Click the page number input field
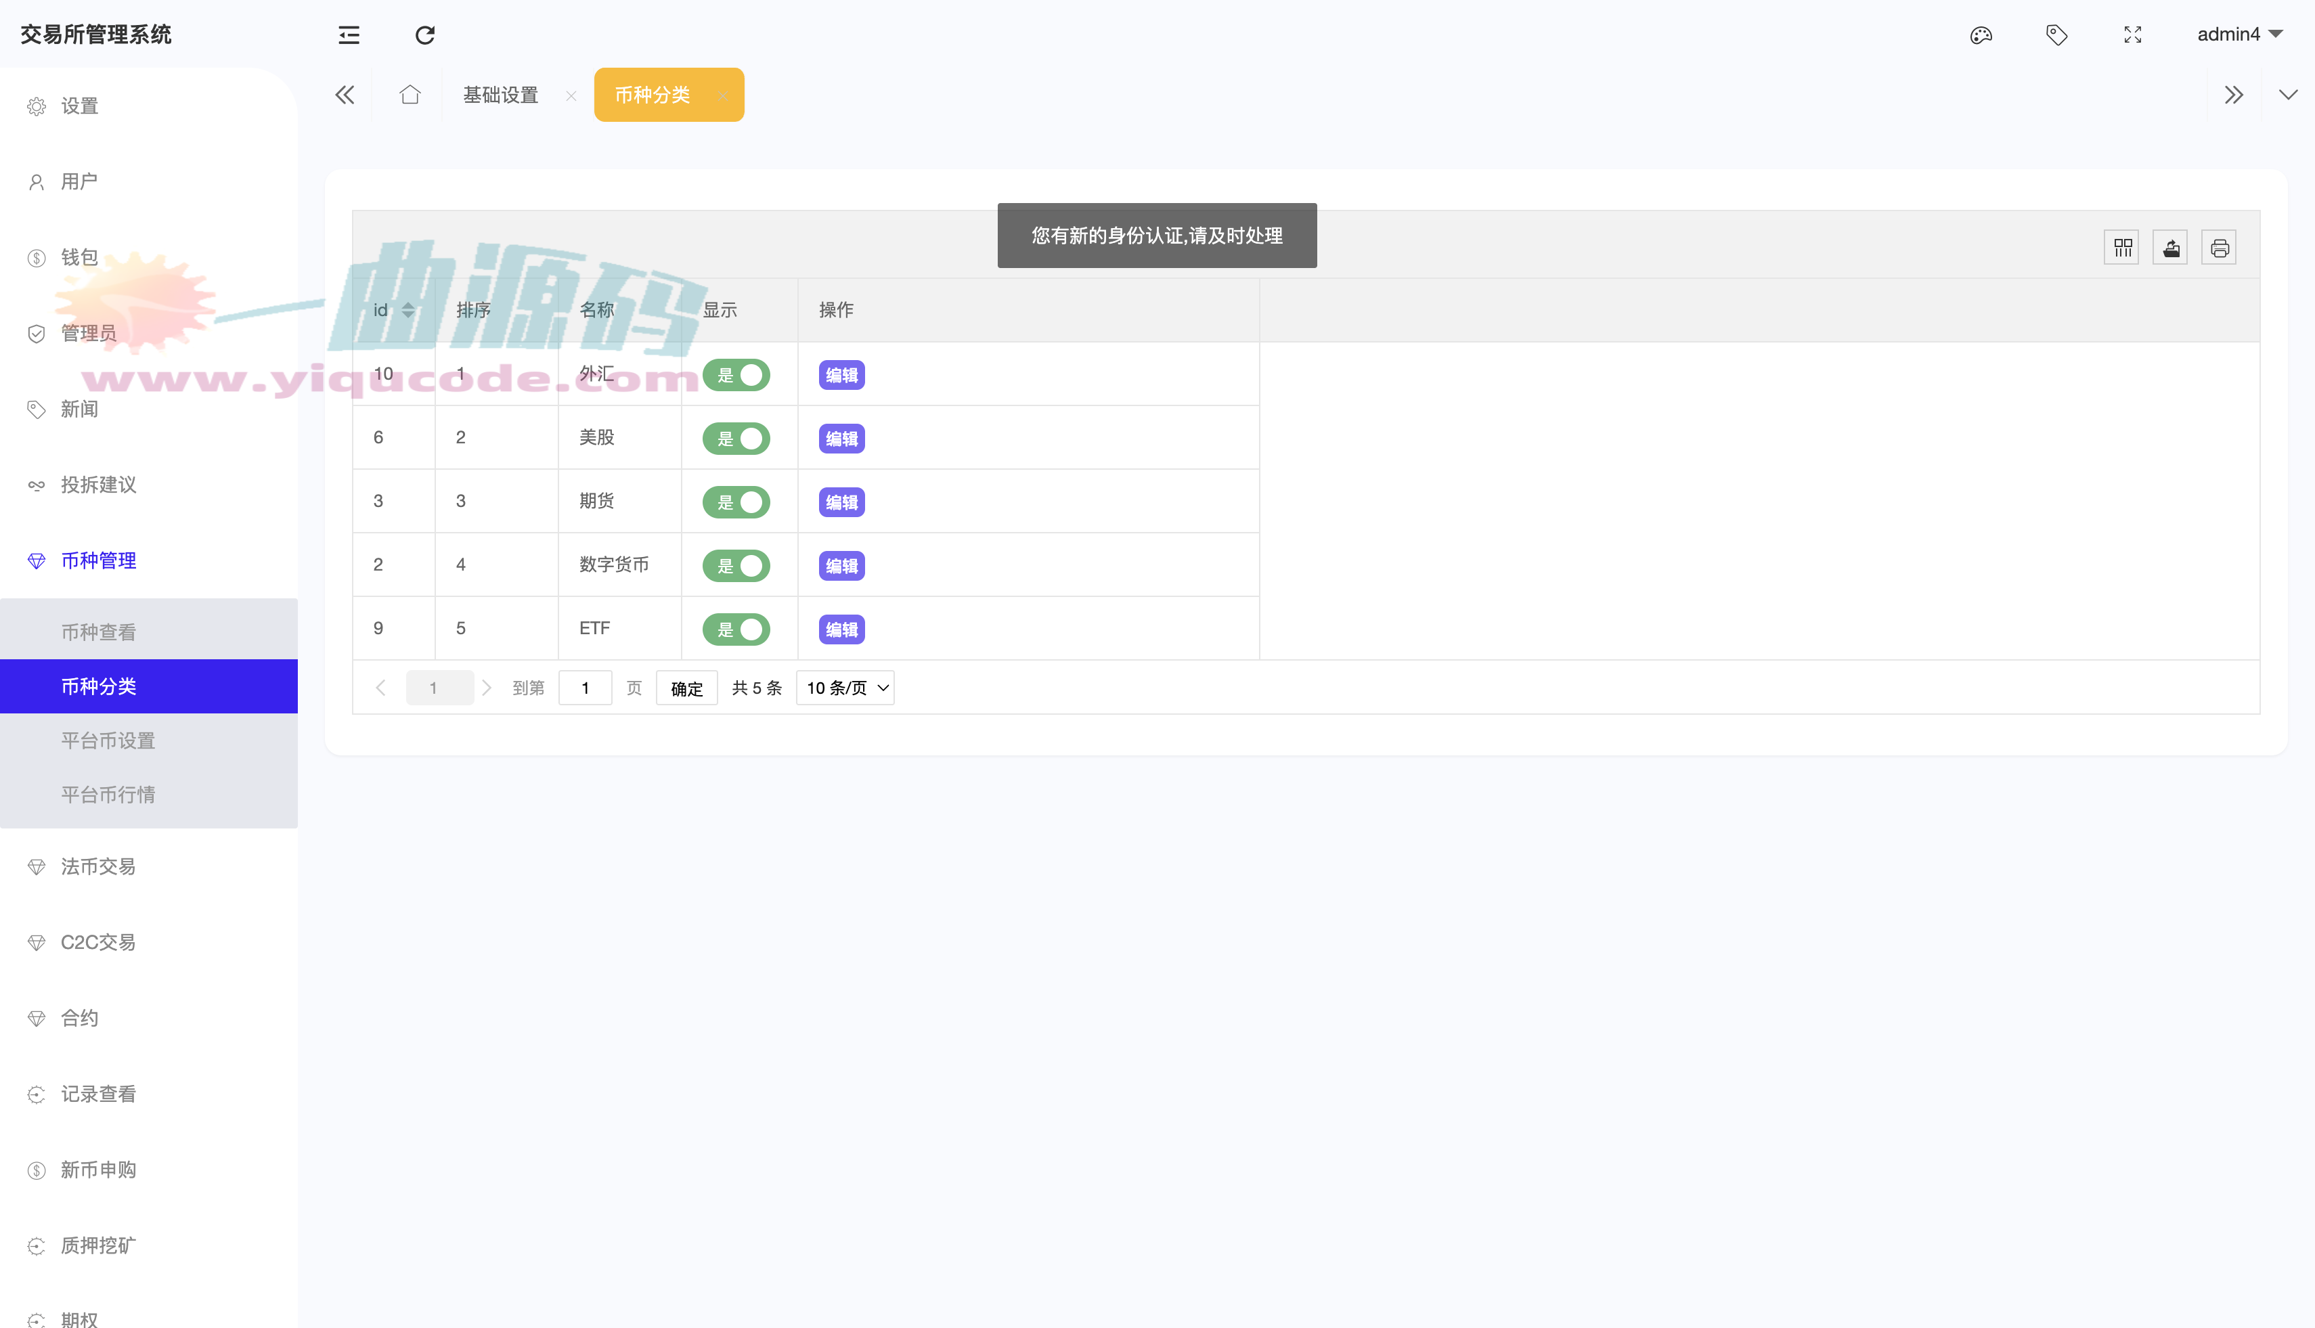Viewport: 2315px width, 1328px height. click(x=585, y=688)
